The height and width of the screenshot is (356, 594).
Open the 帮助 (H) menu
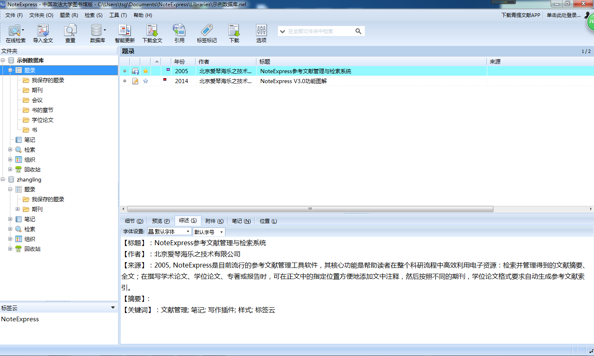[143, 15]
